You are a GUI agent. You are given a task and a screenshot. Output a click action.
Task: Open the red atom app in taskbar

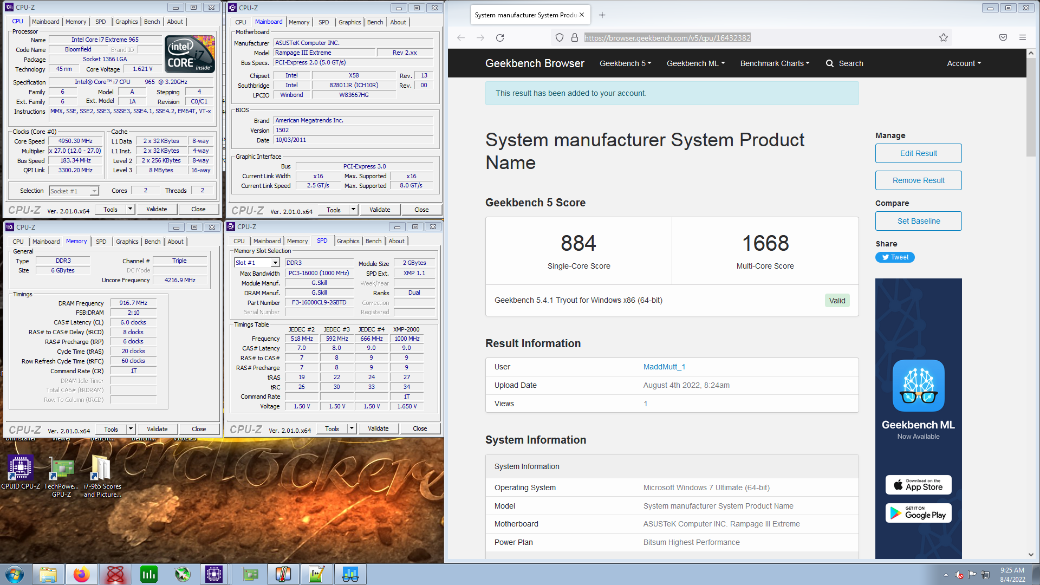pos(115,574)
